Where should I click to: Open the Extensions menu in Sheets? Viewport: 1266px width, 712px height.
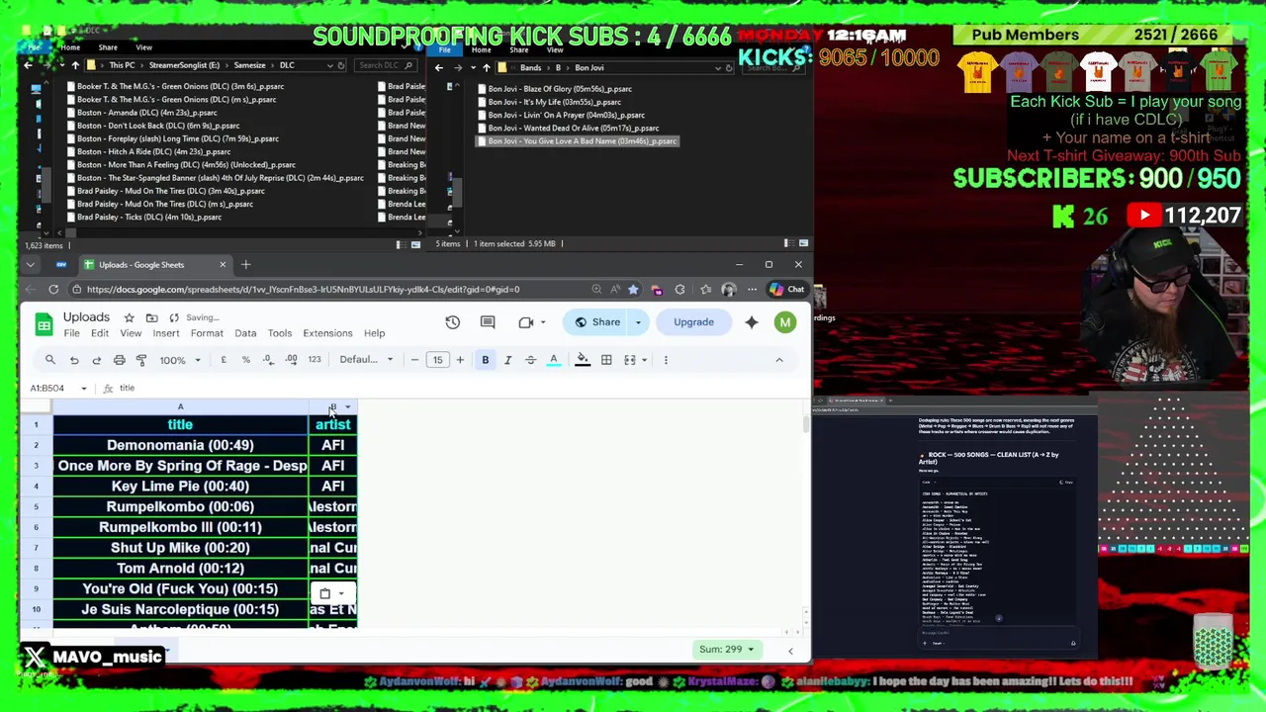pos(327,334)
